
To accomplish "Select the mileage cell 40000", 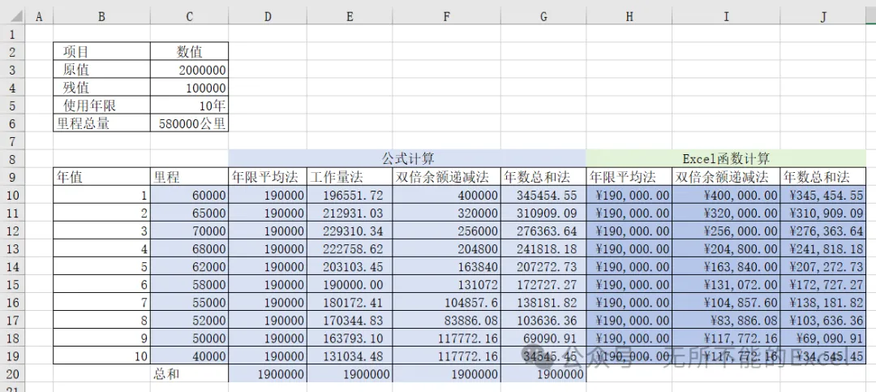I will click(189, 355).
